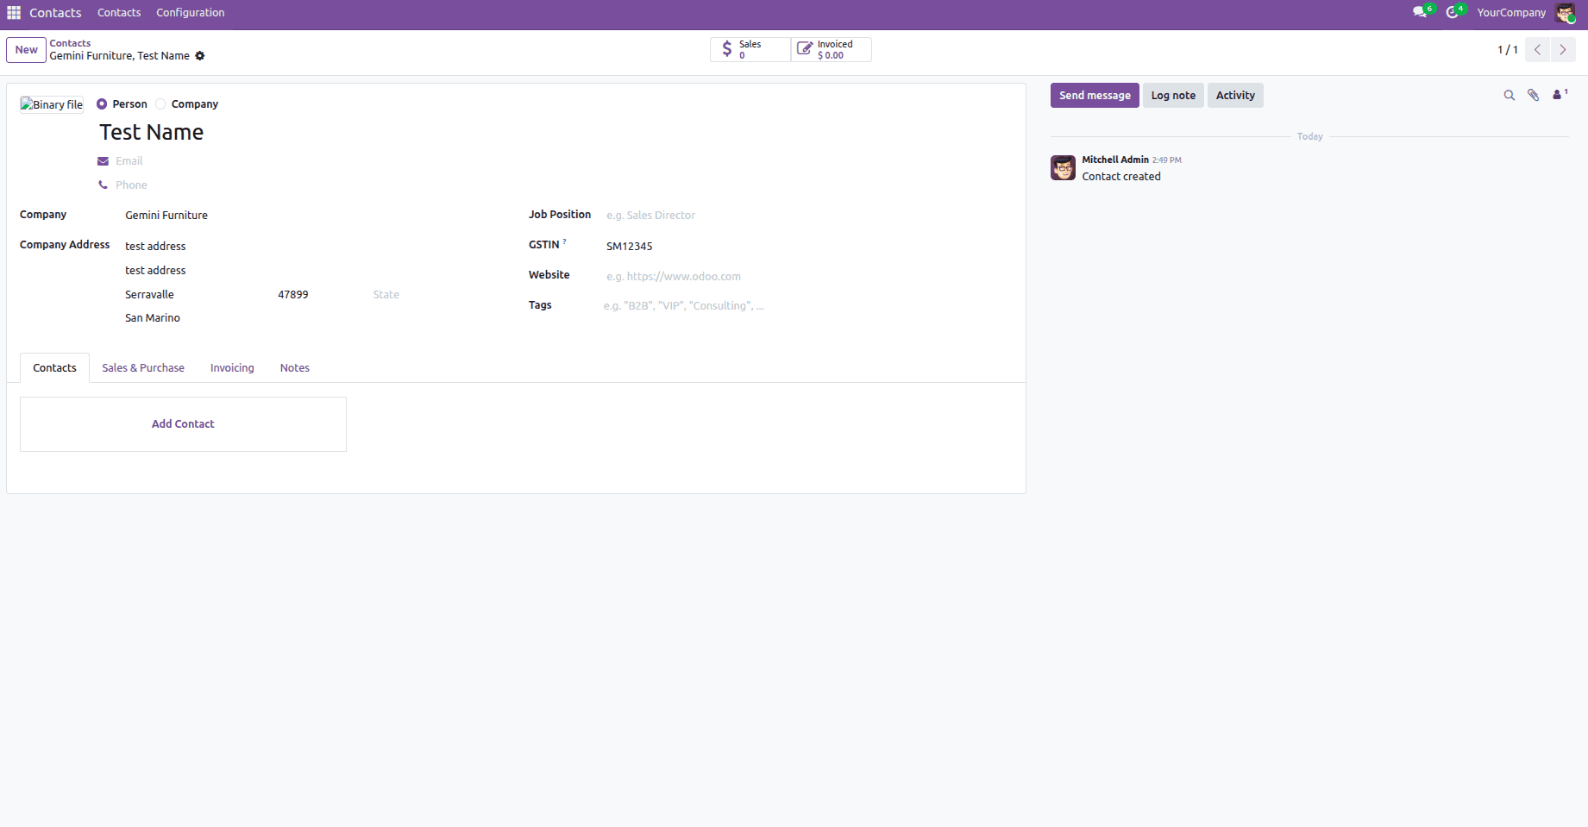Screen dimensions: 1588x827
Task: Search messages in the chatter
Action: (x=1509, y=96)
